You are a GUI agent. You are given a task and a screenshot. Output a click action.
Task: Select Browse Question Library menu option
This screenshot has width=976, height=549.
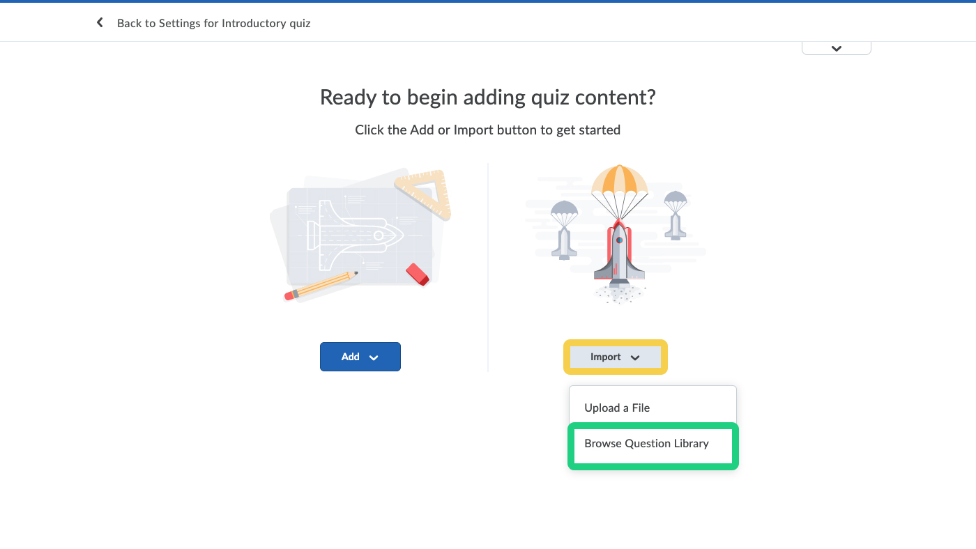646,443
